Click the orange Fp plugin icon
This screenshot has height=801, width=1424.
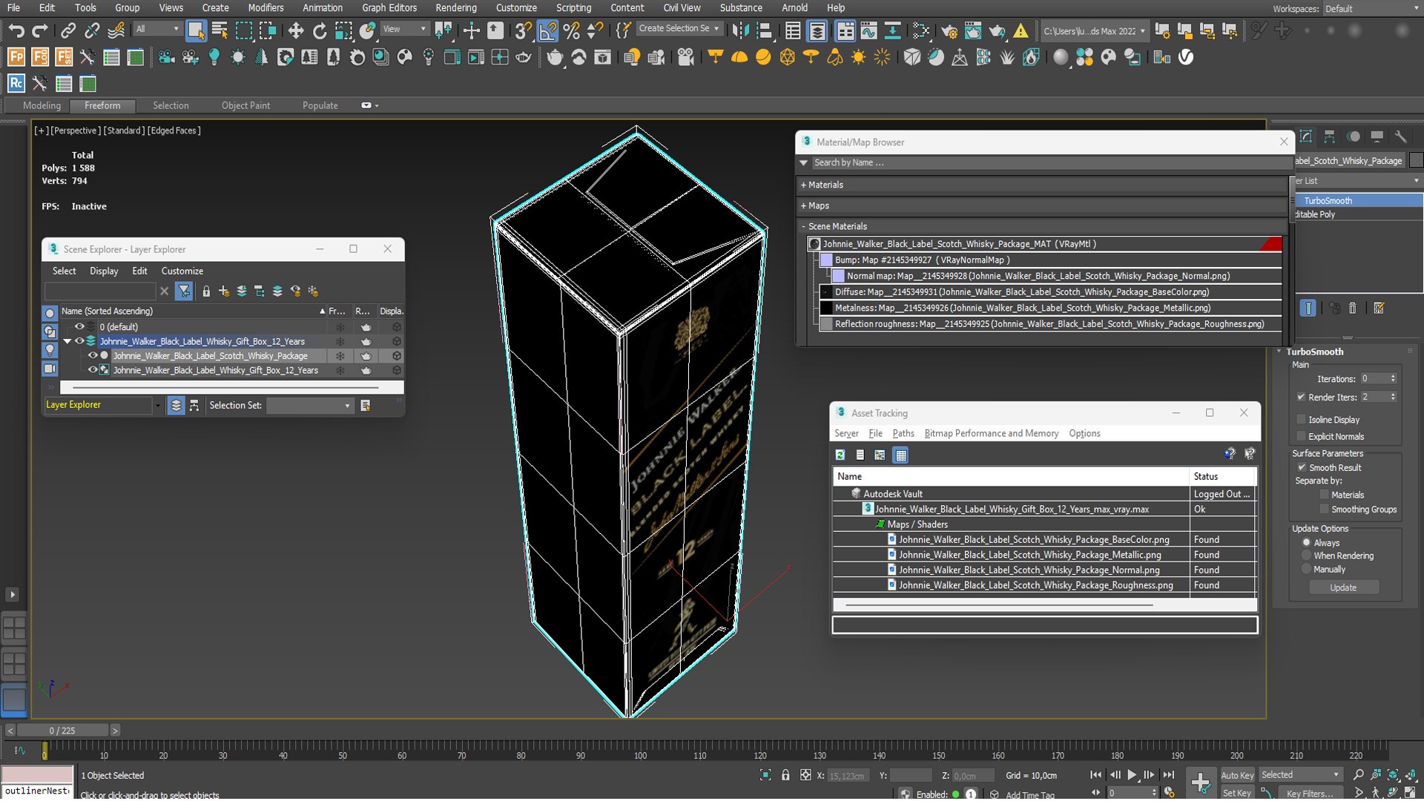click(x=16, y=57)
